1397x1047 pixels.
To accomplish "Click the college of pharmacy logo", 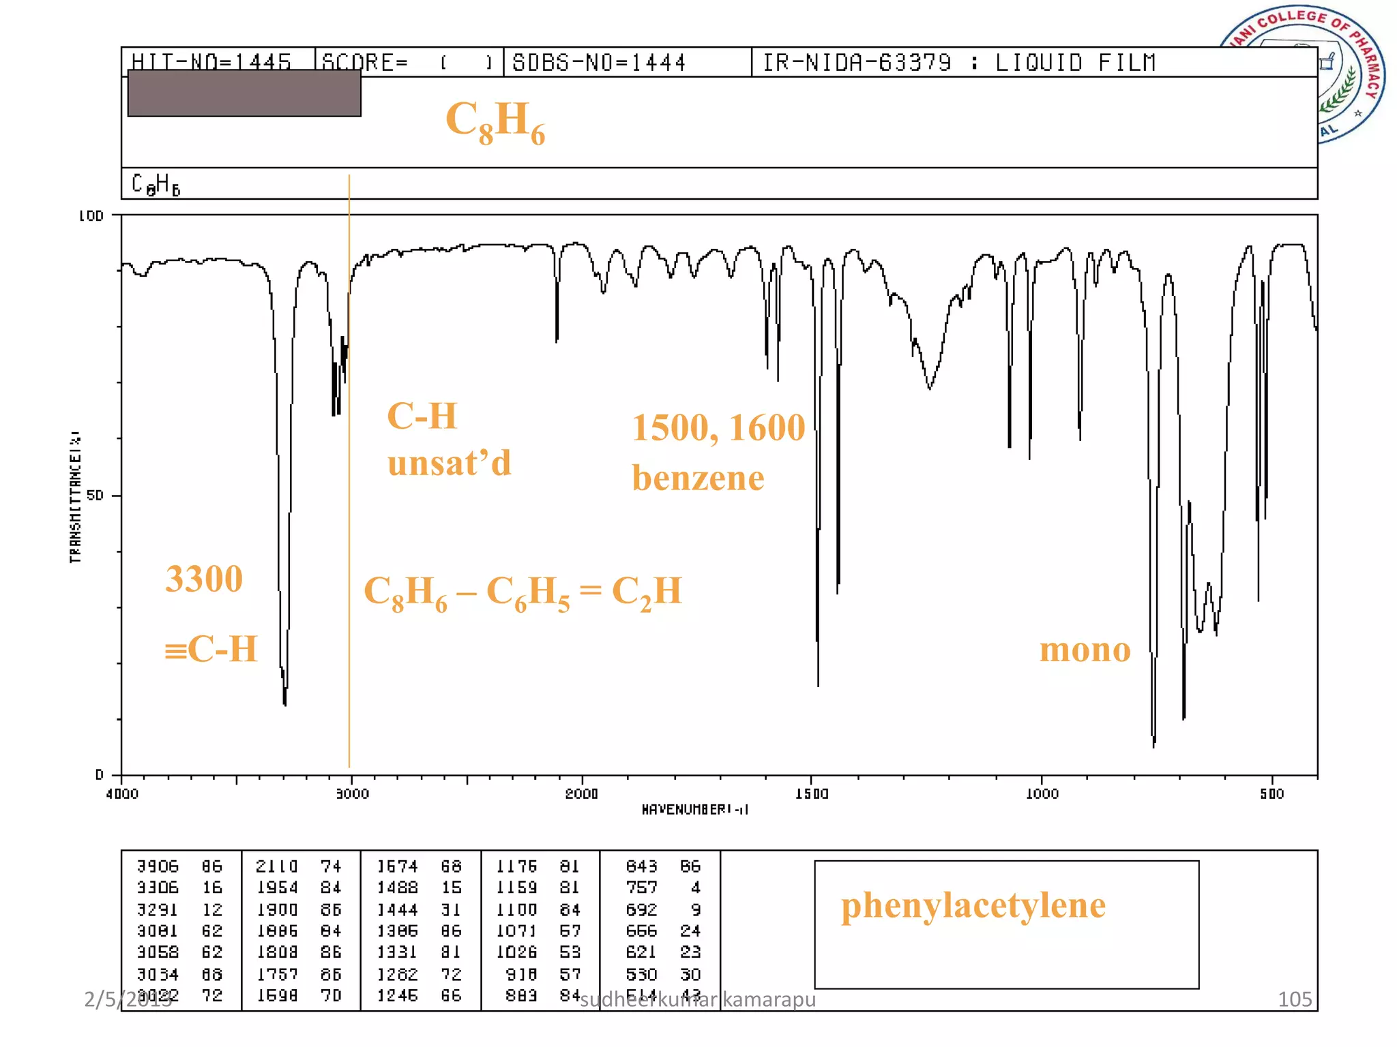I will pos(1303,75).
